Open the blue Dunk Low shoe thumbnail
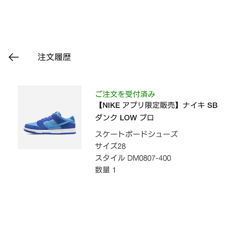Screen dimensions: 231x231 click(50, 117)
